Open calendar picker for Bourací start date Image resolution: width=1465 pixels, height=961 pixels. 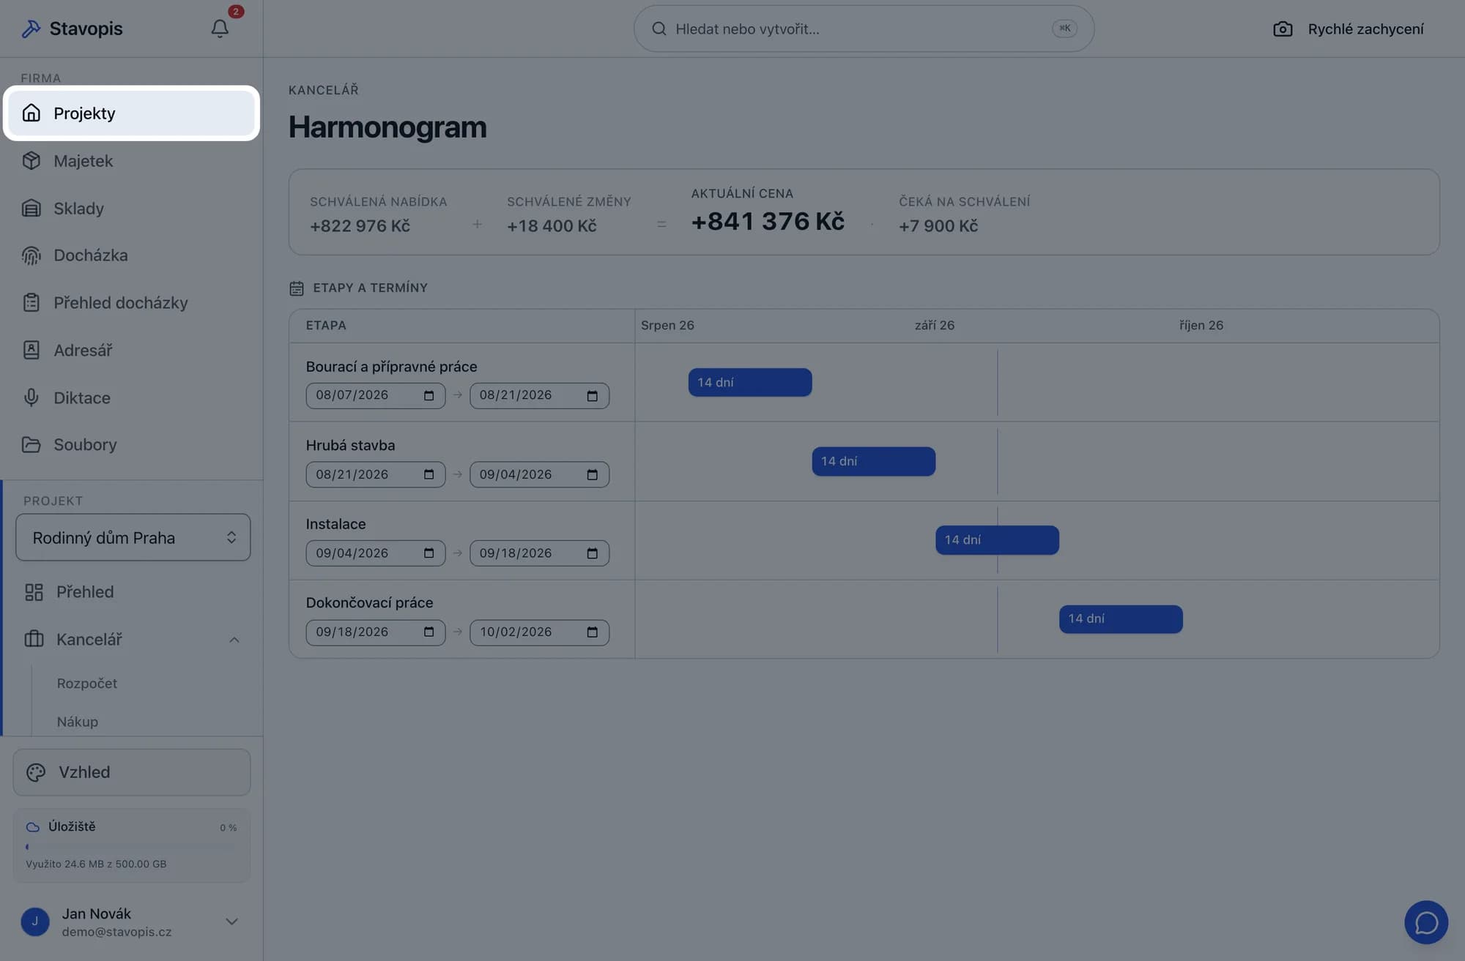coord(429,396)
